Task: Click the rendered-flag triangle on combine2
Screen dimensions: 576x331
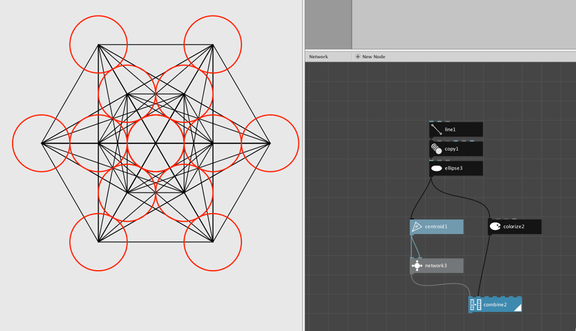Action: pos(518,308)
